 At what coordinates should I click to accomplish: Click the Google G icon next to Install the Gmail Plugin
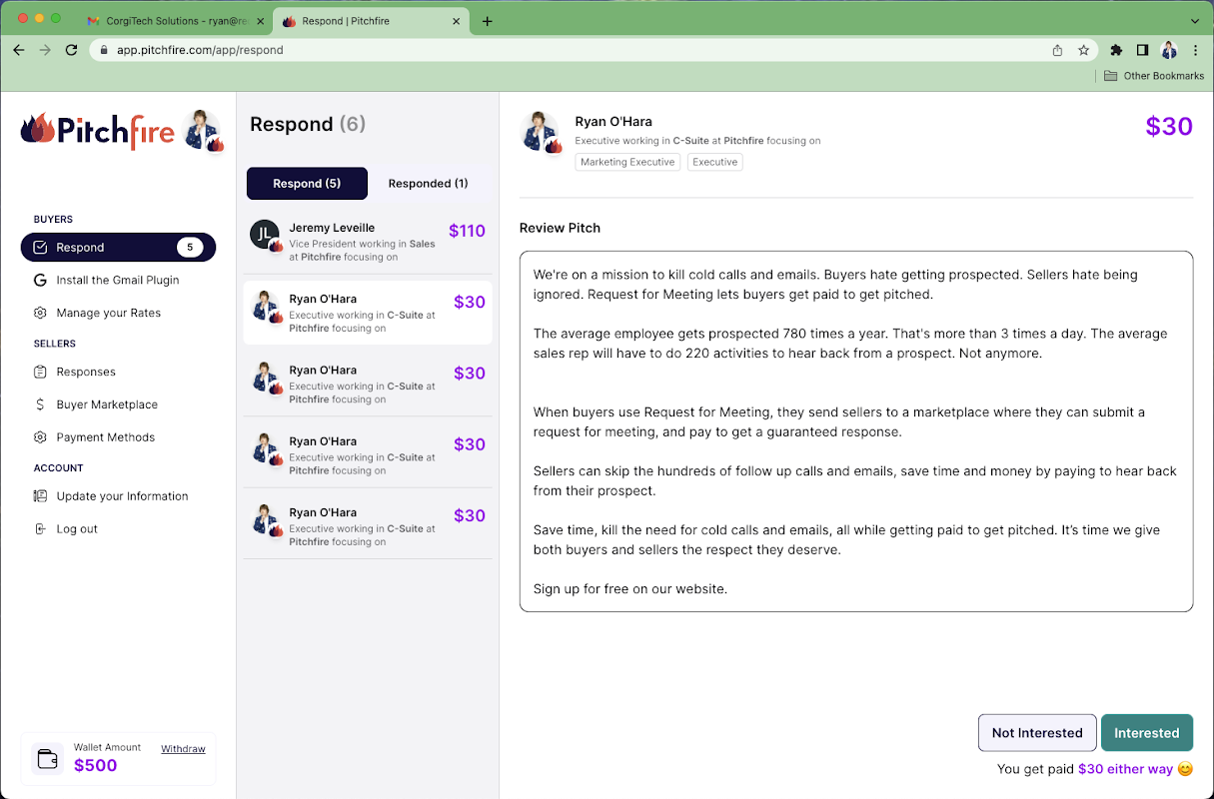point(40,281)
